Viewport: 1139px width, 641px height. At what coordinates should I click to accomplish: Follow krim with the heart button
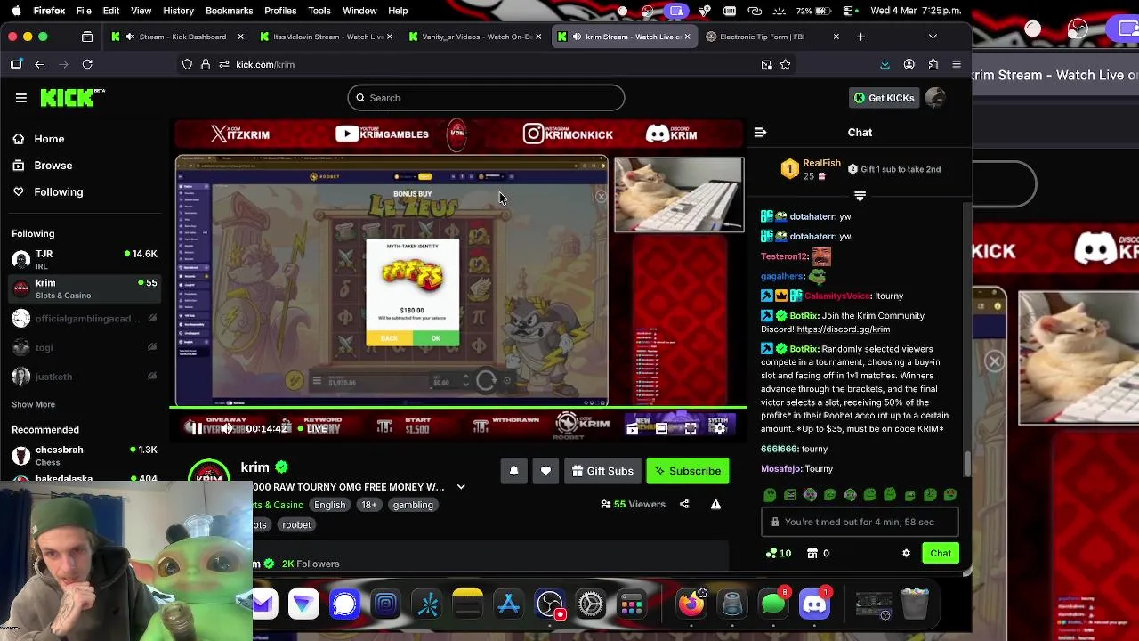click(x=545, y=471)
